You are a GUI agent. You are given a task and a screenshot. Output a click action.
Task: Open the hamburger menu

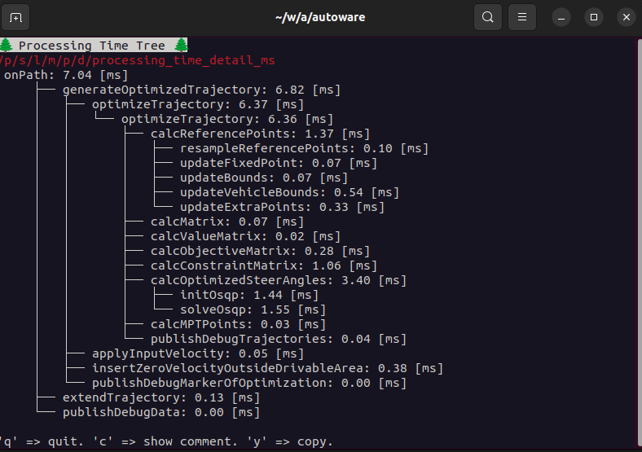point(522,17)
